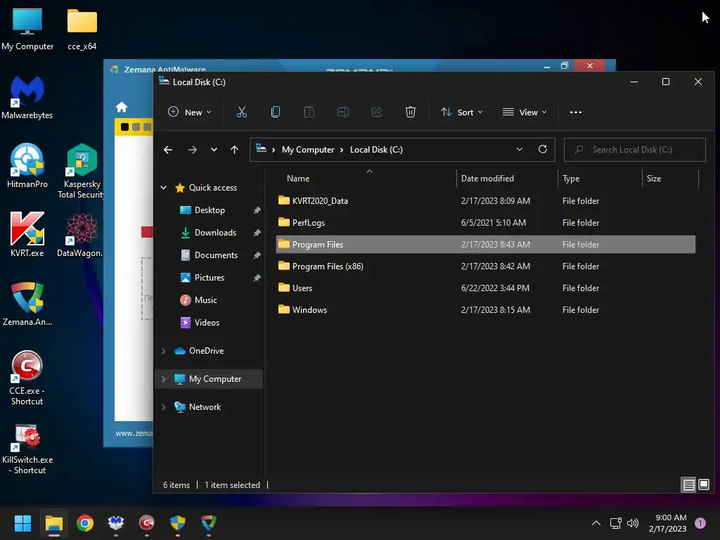Select the KVRT2020_Data folder
The height and width of the screenshot is (540, 720).
pos(485,200)
